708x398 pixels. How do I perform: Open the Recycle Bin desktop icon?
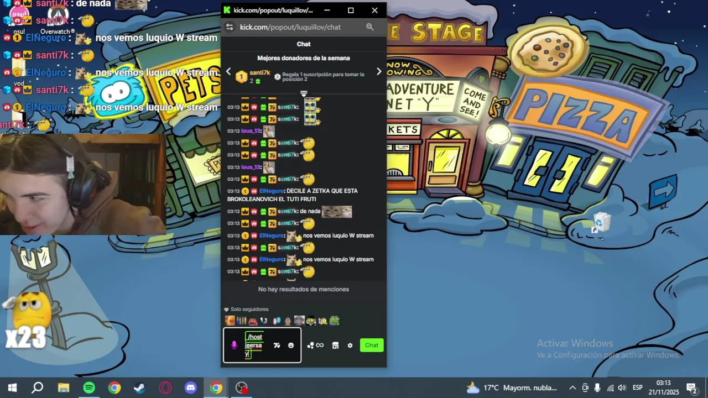[601, 222]
